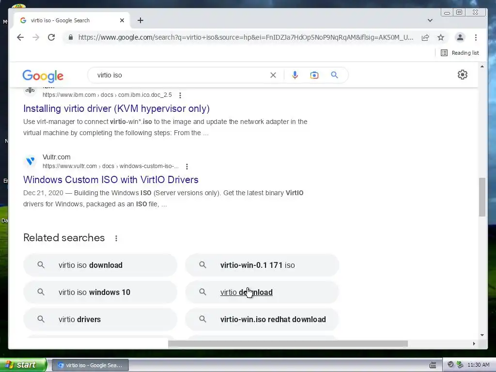Open the Reading list
This screenshot has height=372, width=496.
click(460, 53)
